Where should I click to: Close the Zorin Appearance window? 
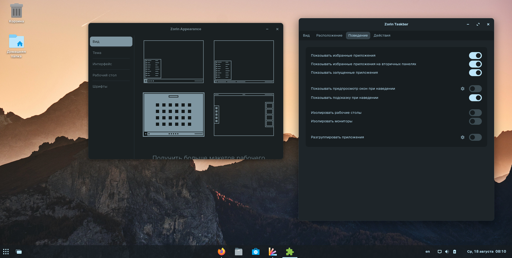click(277, 29)
